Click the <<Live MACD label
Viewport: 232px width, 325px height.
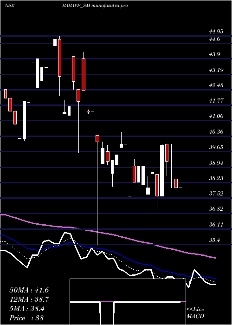point(195,313)
